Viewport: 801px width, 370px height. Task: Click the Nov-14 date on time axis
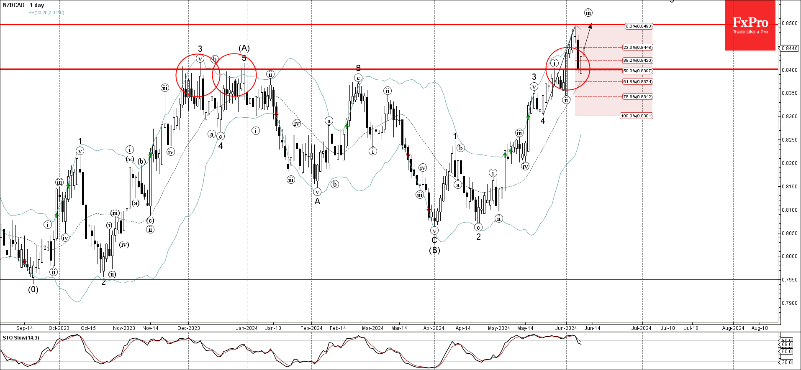pyautogui.click(x=150, y=328)
